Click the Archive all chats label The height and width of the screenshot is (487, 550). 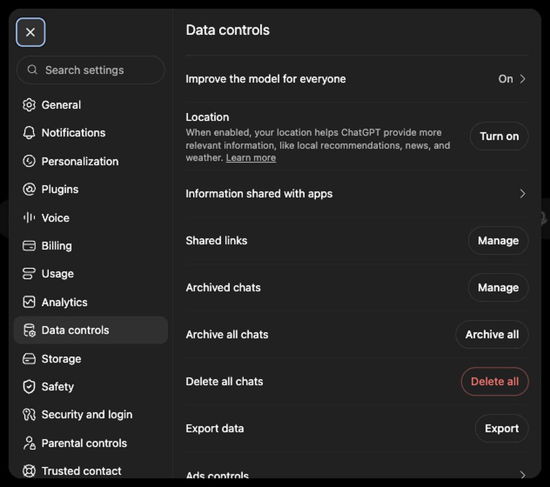(227, 334)
